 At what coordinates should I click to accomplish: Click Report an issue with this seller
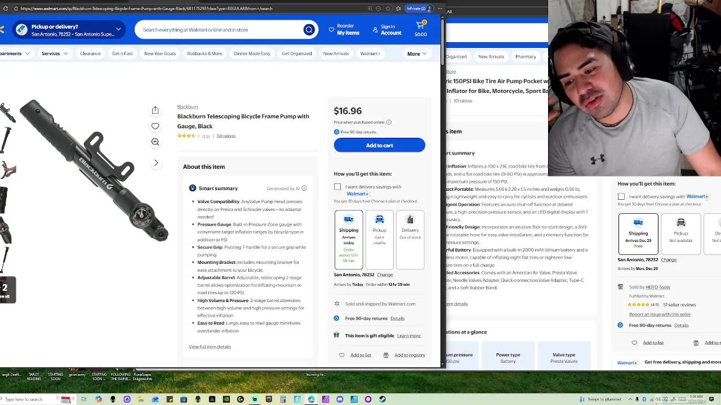660,314
